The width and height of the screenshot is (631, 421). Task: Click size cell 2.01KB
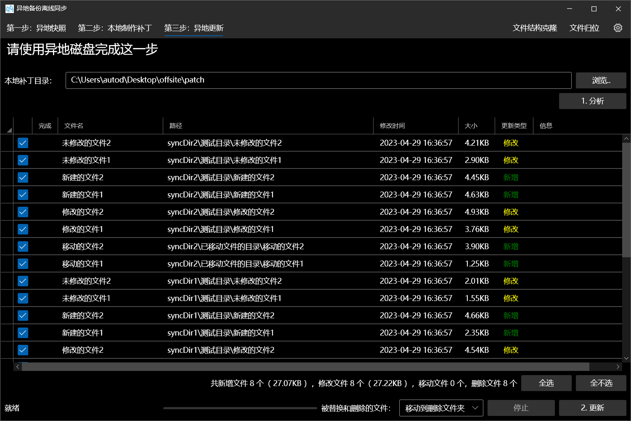point(477,281)
